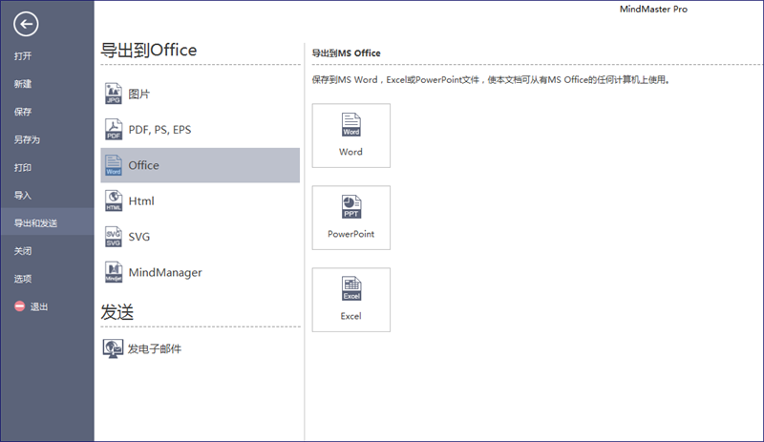This screenshot has width=764, height=442.
Task: Select 另存为 in the sidebar
Action: [27, 139]
